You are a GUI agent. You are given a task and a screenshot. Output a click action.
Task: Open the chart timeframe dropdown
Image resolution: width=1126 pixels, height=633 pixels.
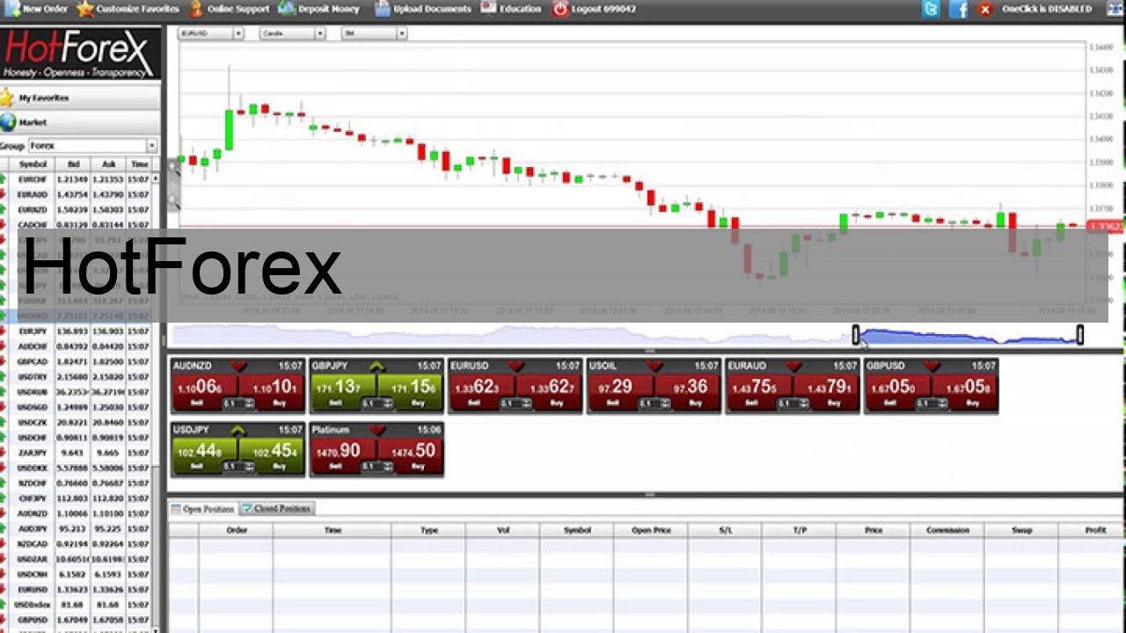click(374, 33)
